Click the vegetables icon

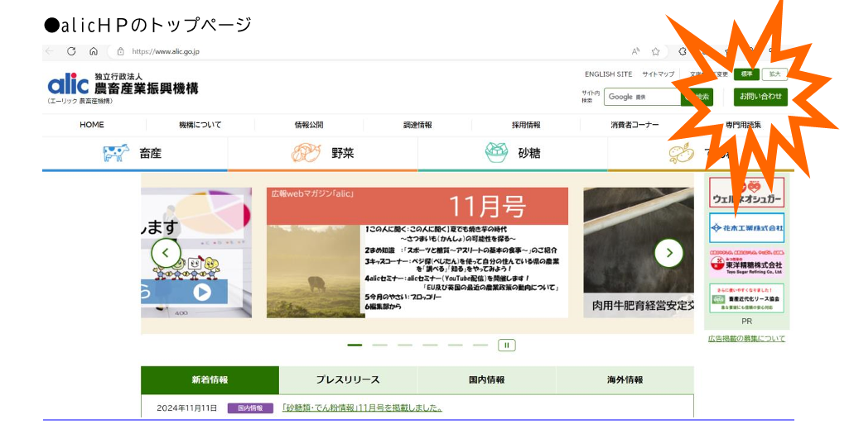[306, 153]
